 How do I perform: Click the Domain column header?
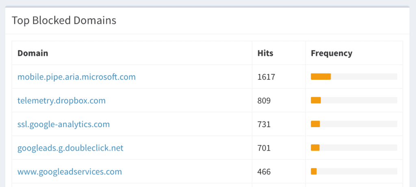pos(33,53)
